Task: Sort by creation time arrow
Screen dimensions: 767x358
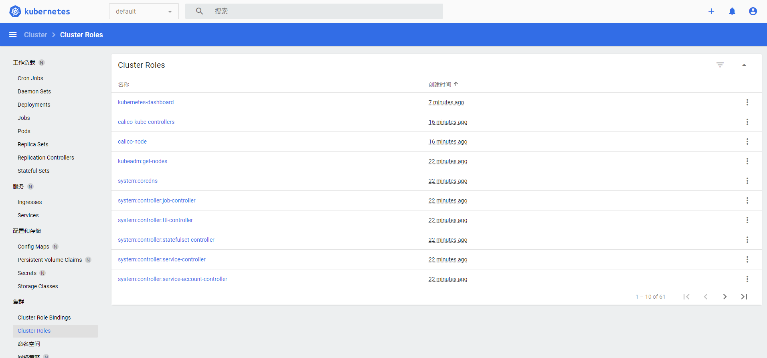Action: (456, 84)
